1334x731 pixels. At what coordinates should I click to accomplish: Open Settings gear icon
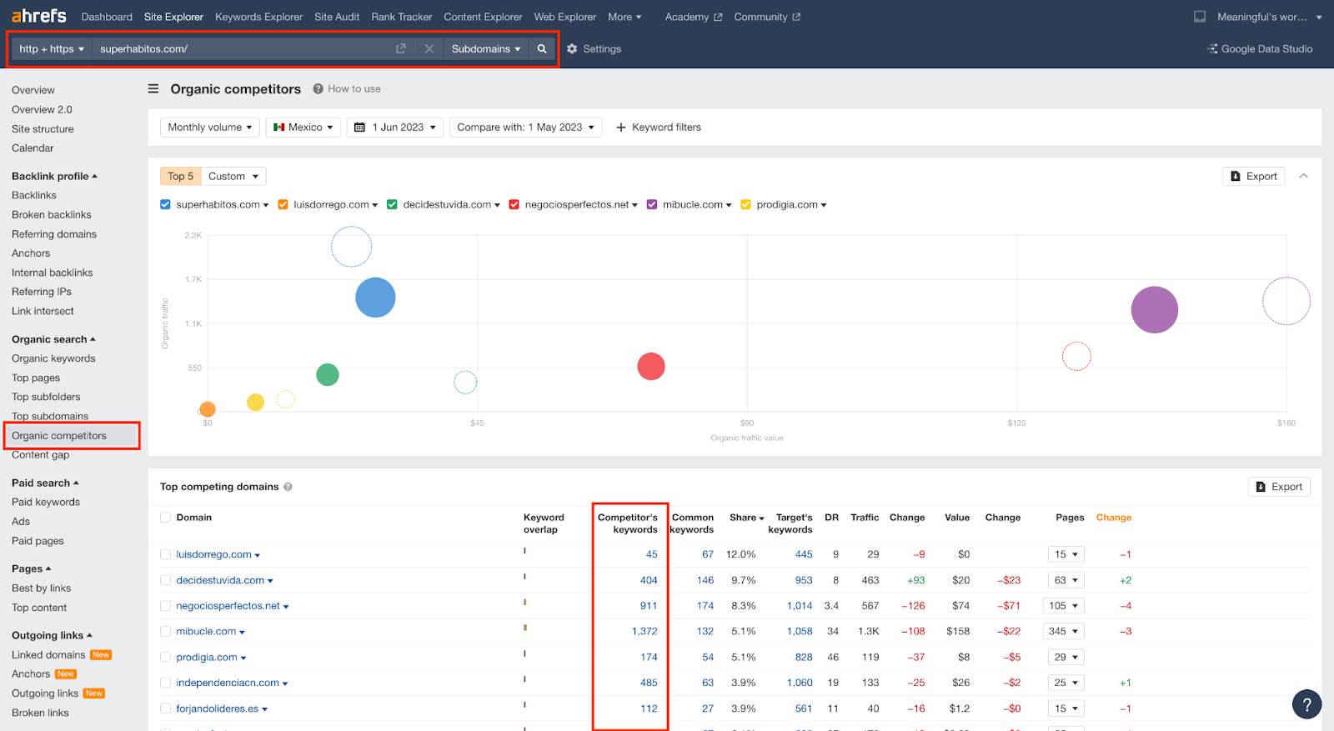coord(572,49)
